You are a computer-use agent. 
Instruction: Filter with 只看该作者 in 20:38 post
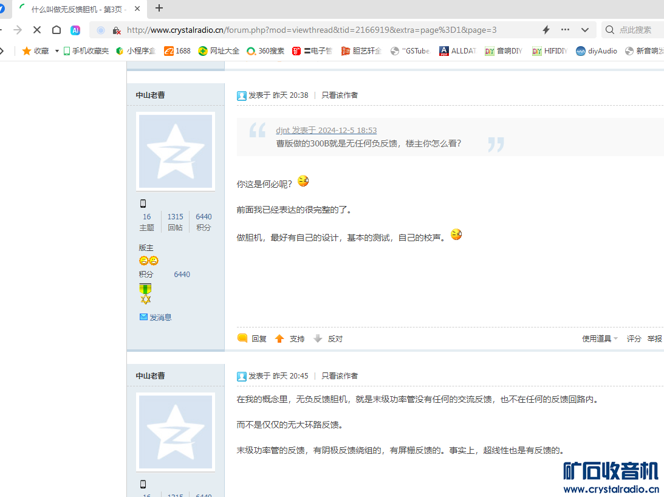coord(340,95)
